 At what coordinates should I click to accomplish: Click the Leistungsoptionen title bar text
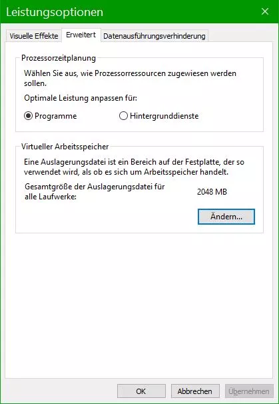(55, 12)
